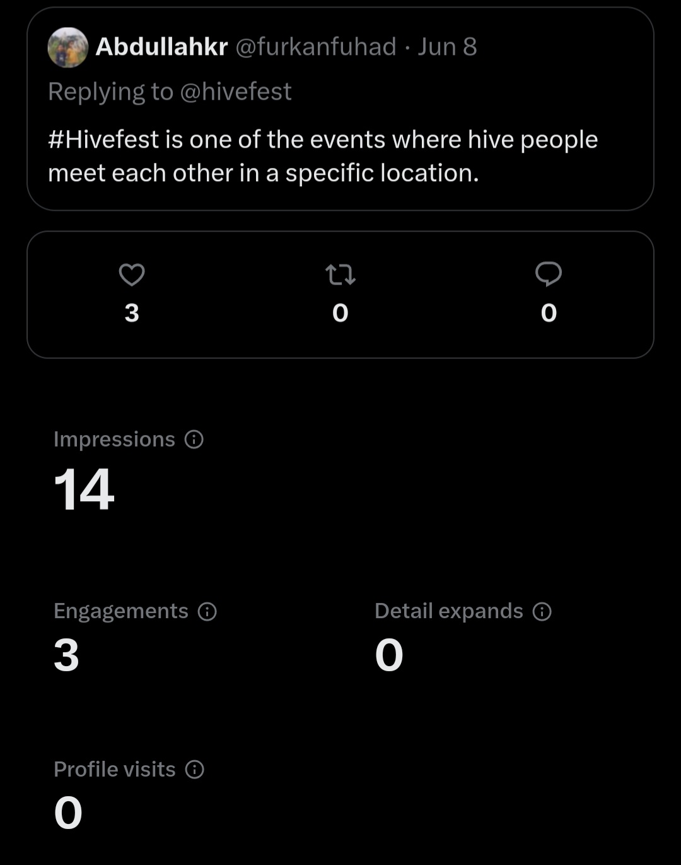The height and width of the screenshot is (865, 681).
Task: Open Abdullahkr's profile avatar
Action: tap(68, 47)
